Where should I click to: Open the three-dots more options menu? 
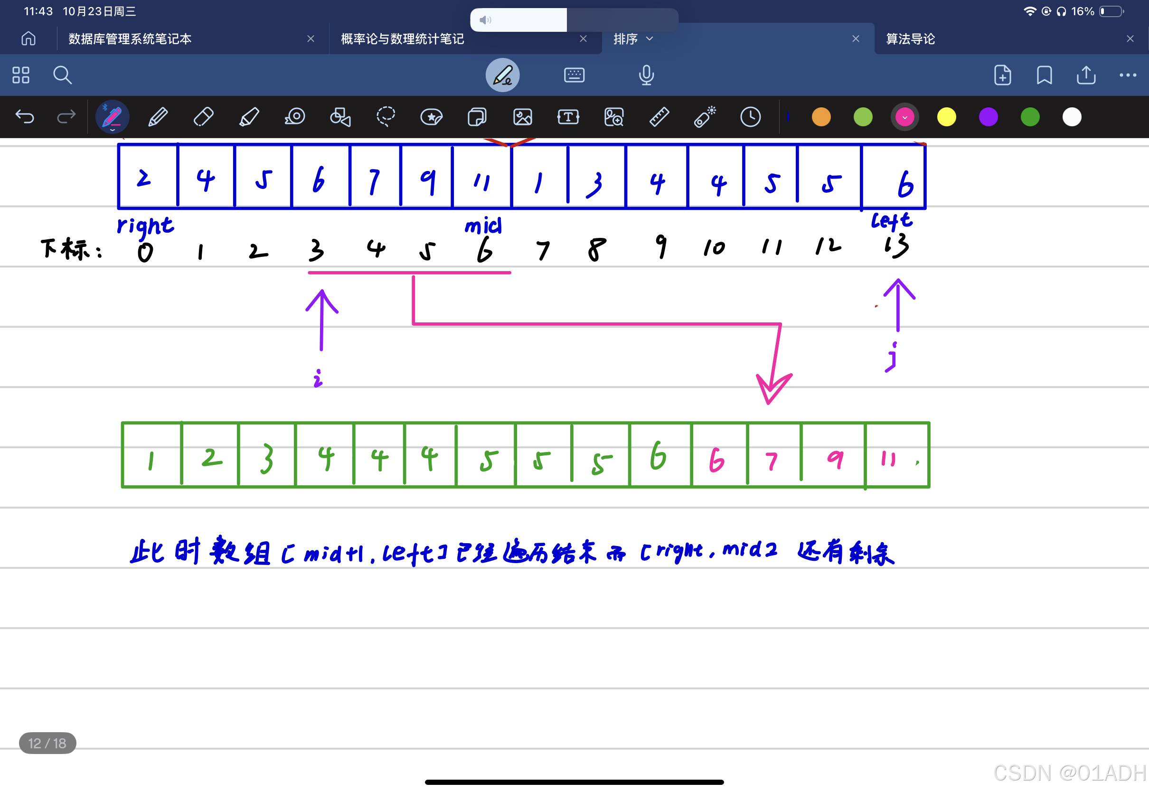tap(1128, 75)
